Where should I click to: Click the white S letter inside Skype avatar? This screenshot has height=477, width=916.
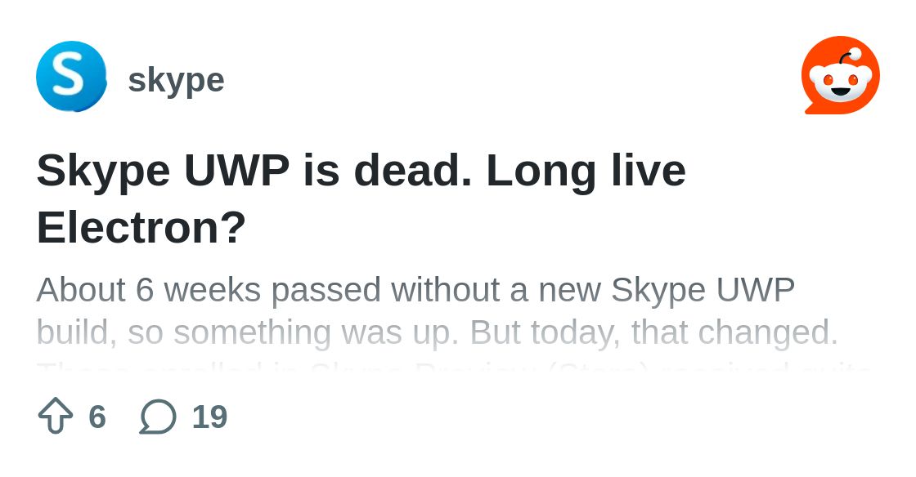tap(70, 75)
